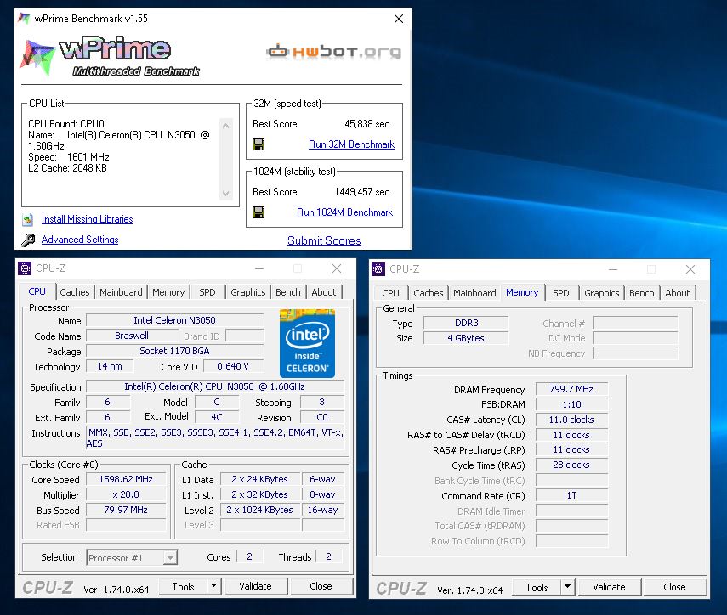Screen dimensions: 727x615
Task: Click Tools button in right CPU-Z
Action: click(x=537, y=587)
